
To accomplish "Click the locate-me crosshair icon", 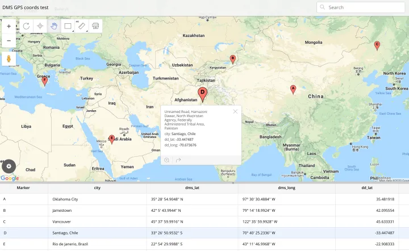I will click(x=40, y=26).
